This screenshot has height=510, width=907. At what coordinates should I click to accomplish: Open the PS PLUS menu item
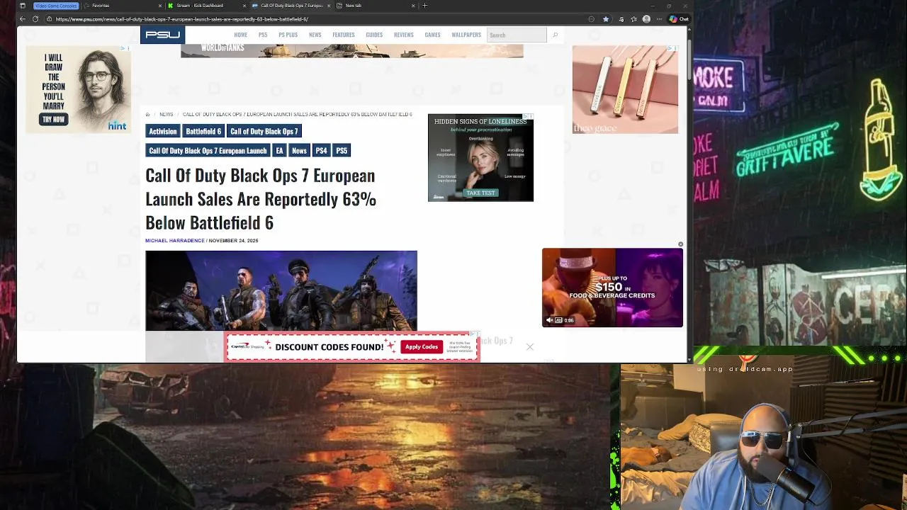[288, 35]
